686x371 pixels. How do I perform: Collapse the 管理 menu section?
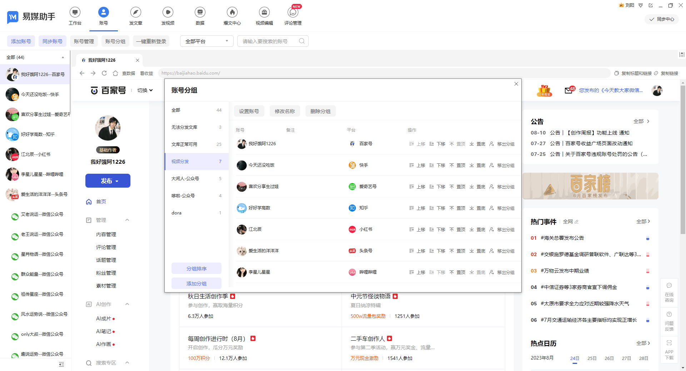coord(127,220)
